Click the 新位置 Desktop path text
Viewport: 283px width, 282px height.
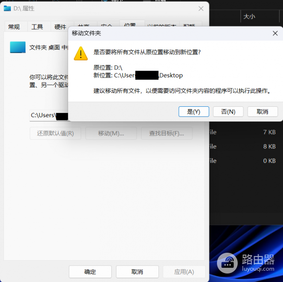pos(138,75)
